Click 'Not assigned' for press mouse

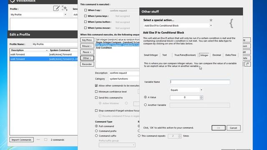click(x=123, y=28)
